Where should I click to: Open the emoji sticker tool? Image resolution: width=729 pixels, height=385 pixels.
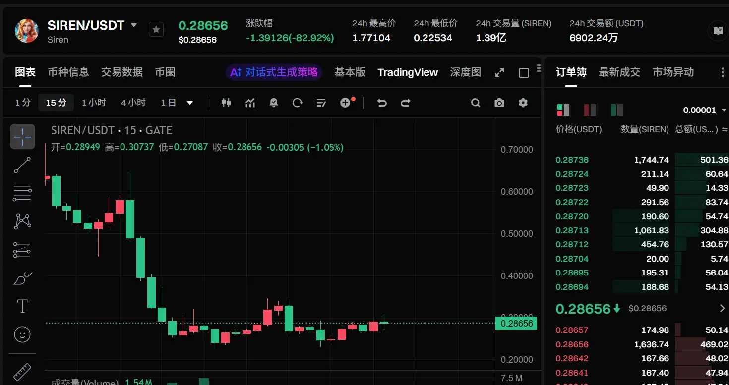23,334
